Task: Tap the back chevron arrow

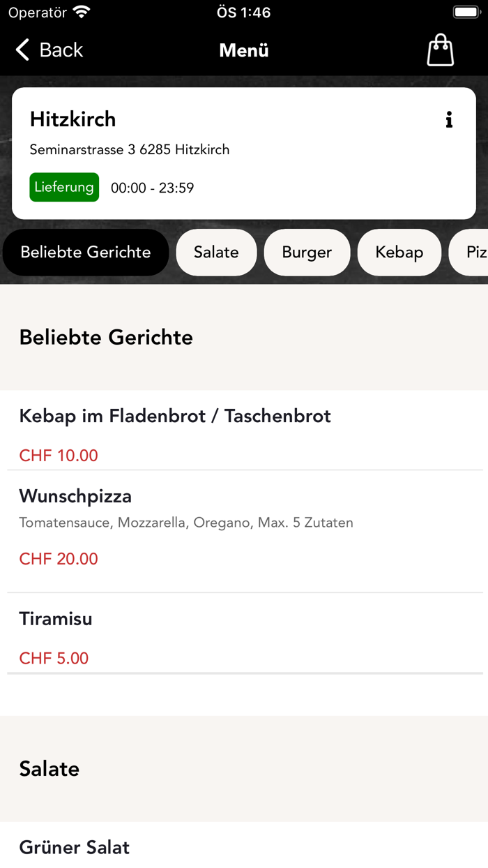Action: [x=22, y=50]
